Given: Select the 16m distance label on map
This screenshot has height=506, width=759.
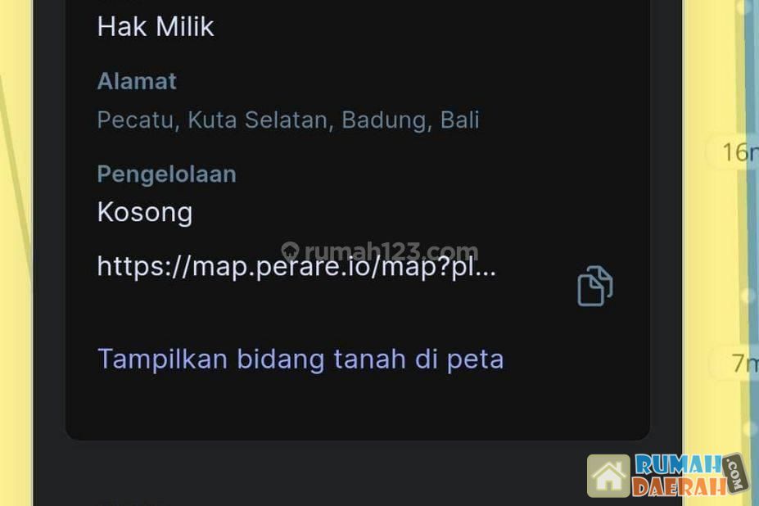Looking at the screenshot, I should click(739, 152).
